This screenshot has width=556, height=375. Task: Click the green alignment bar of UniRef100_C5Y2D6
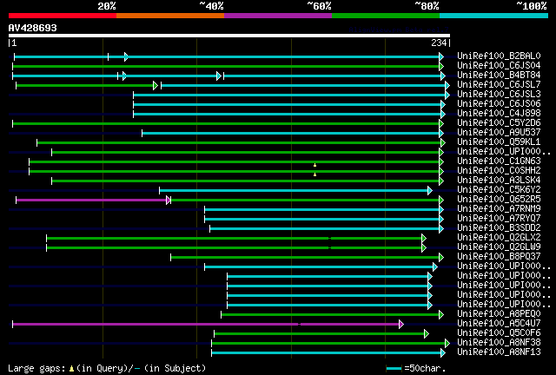point(226,124)
